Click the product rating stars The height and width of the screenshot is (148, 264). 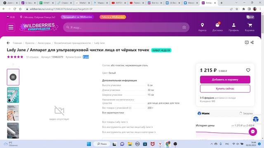15,57
